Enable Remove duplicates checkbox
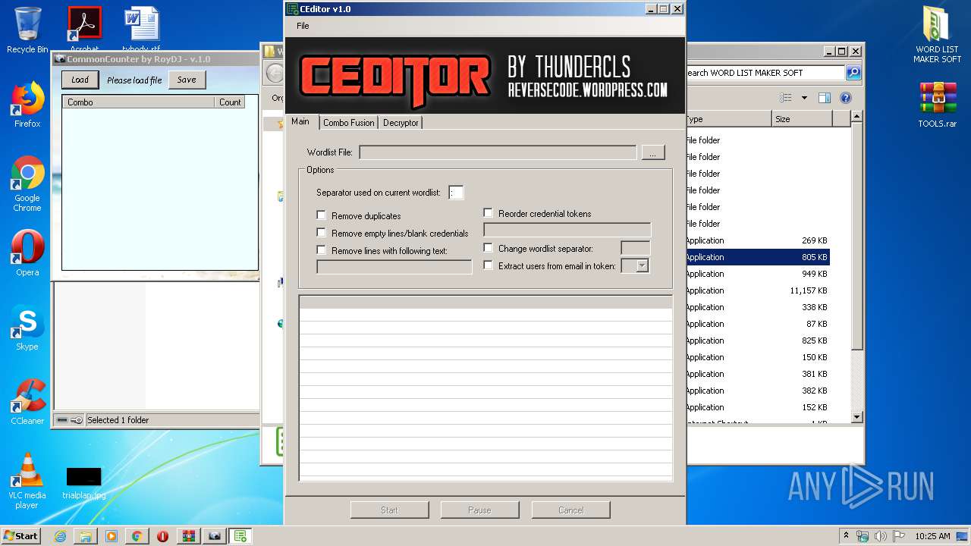The height and width of the screenshot is (546, 971). (x=321, y=215)
